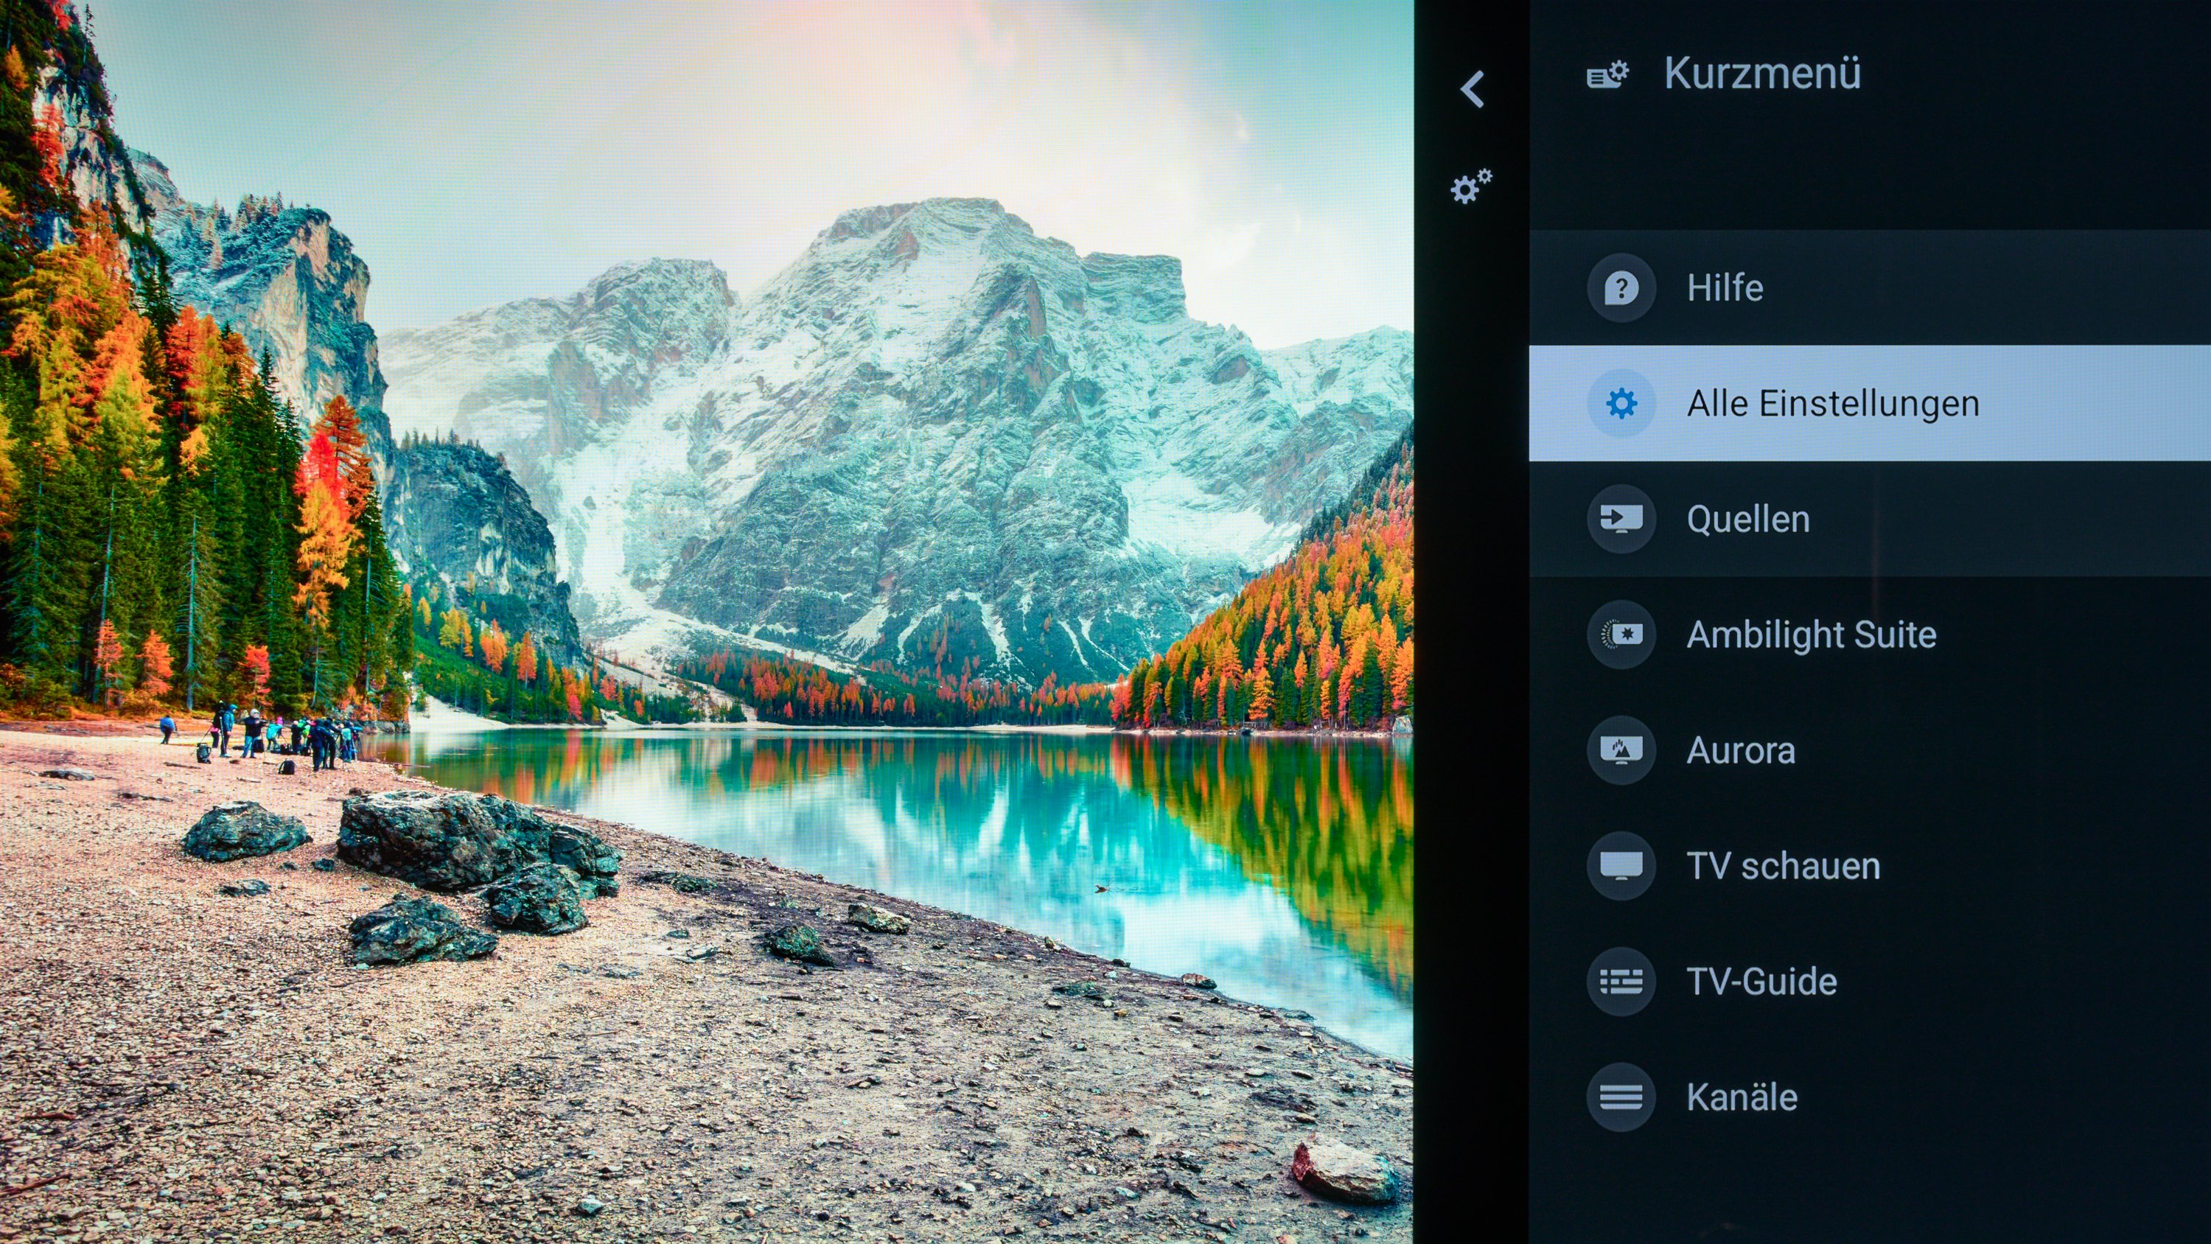Screen dimensions: 2211x1244
Task: Click the TV schauen monitor icon
Action: [1621, 865]
